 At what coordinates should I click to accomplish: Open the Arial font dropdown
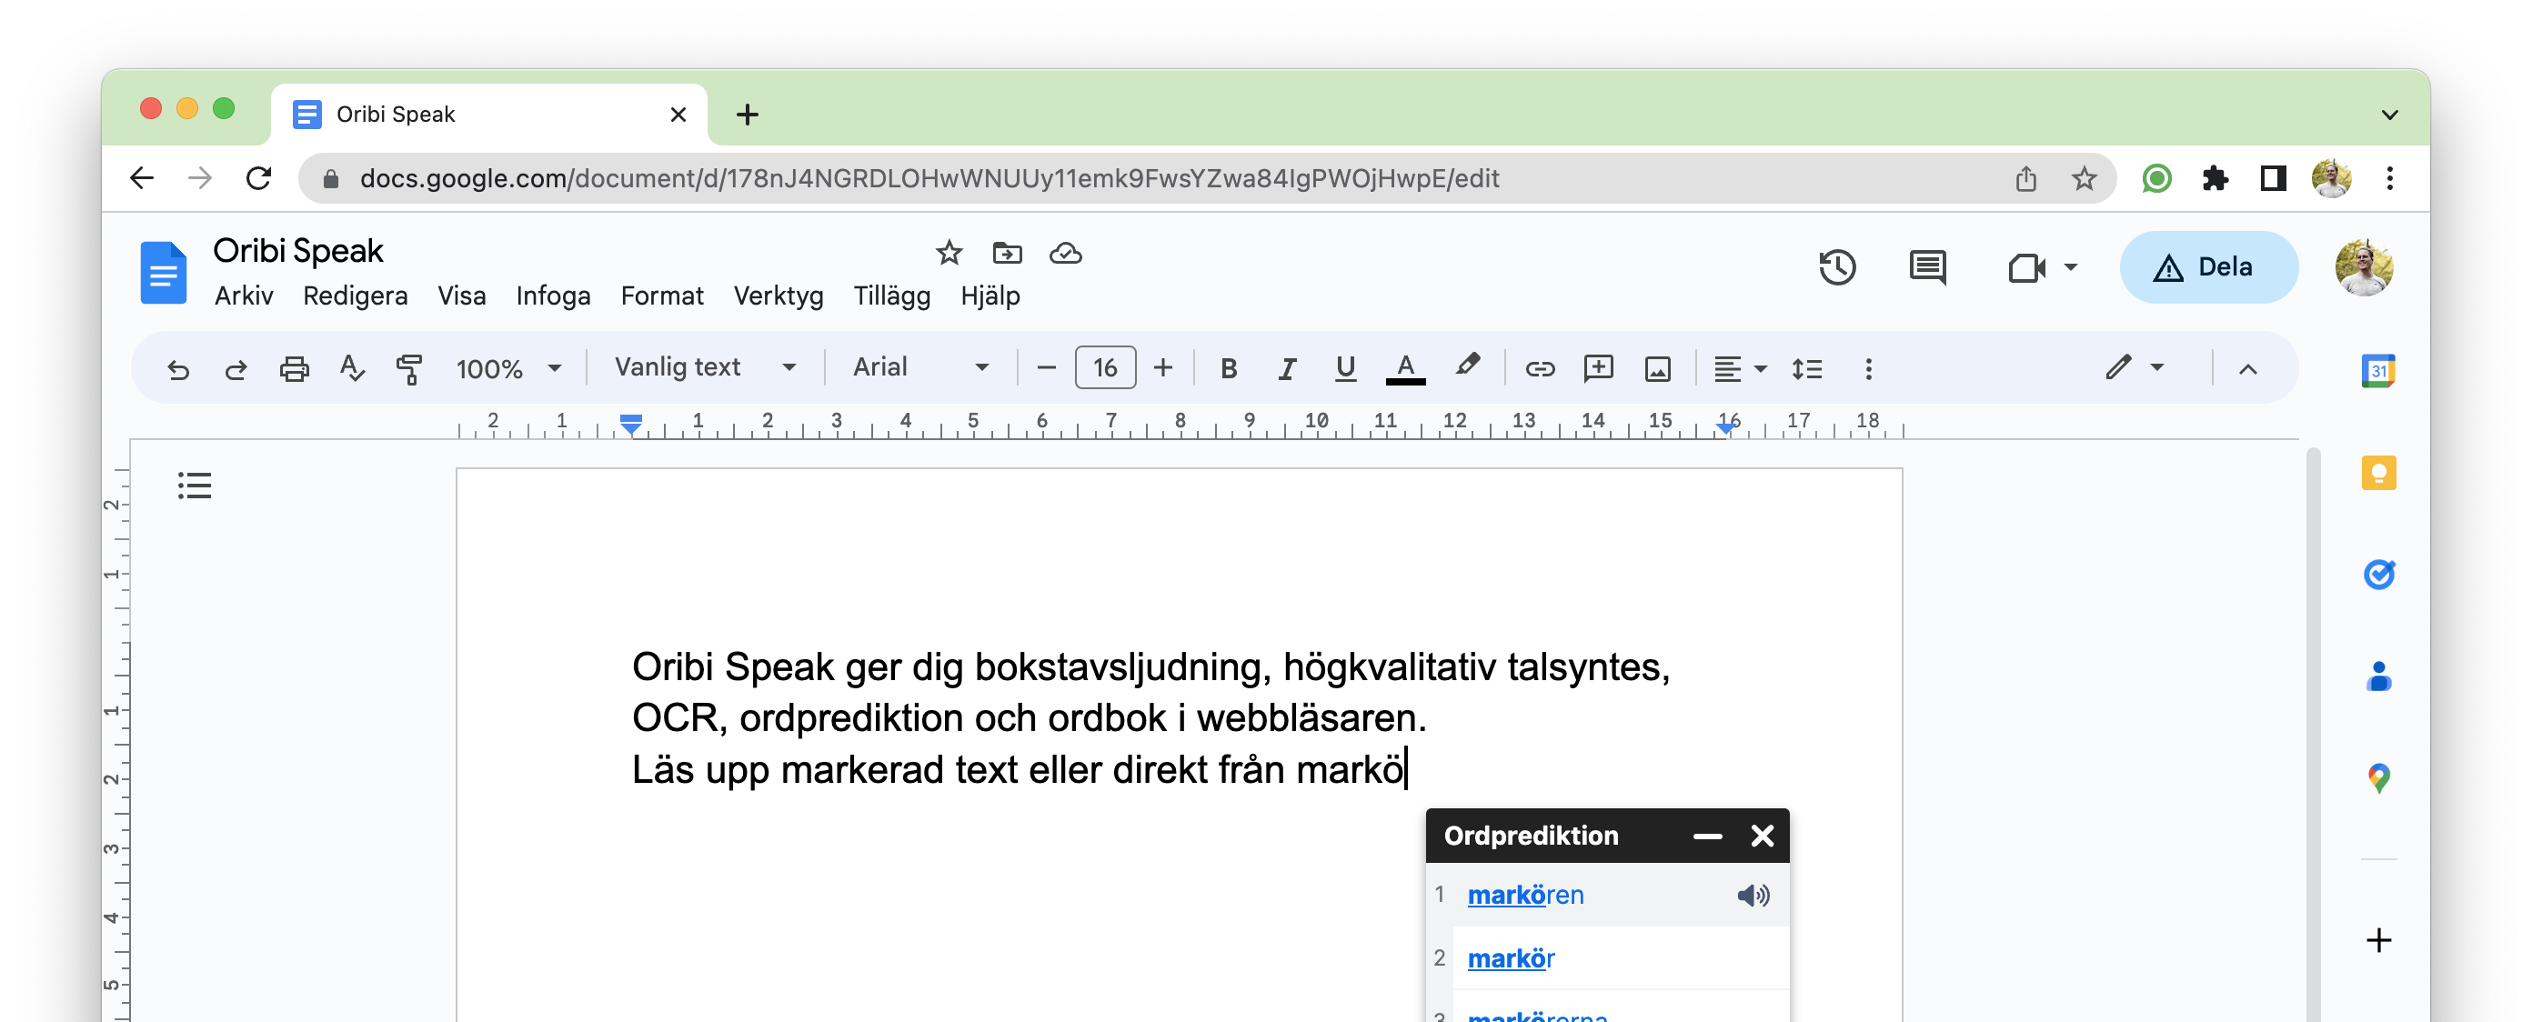(920, 367)
